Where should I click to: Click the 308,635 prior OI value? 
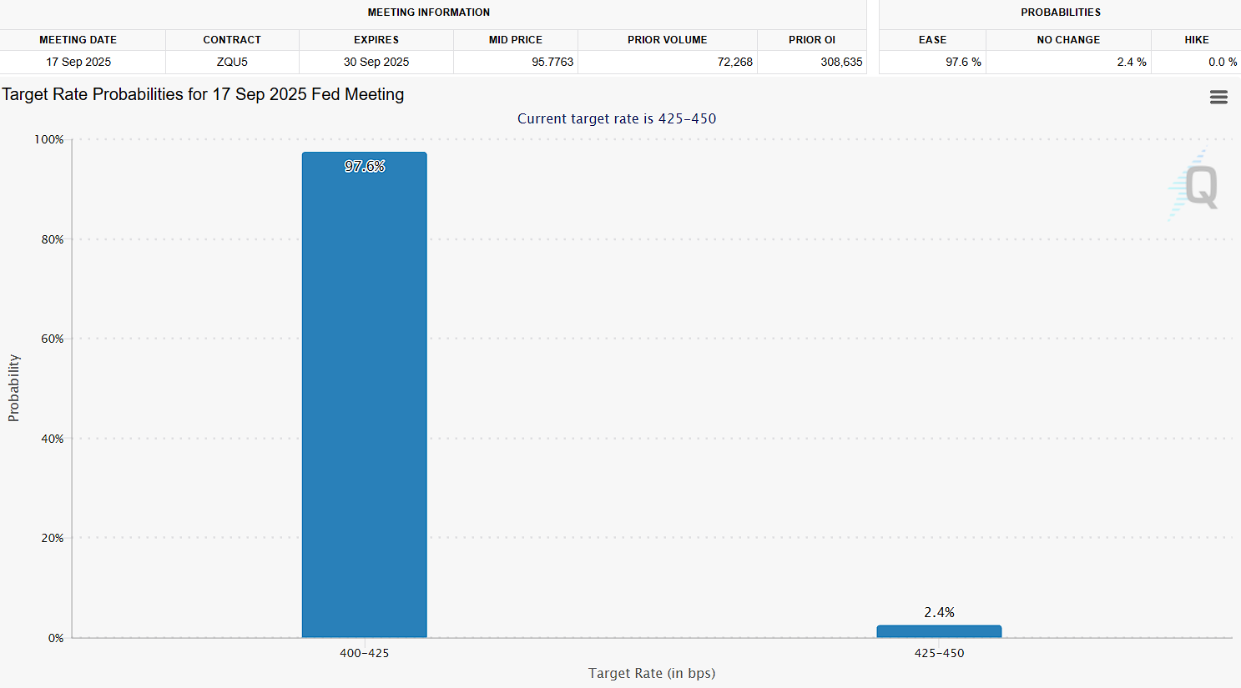point(841,62)
